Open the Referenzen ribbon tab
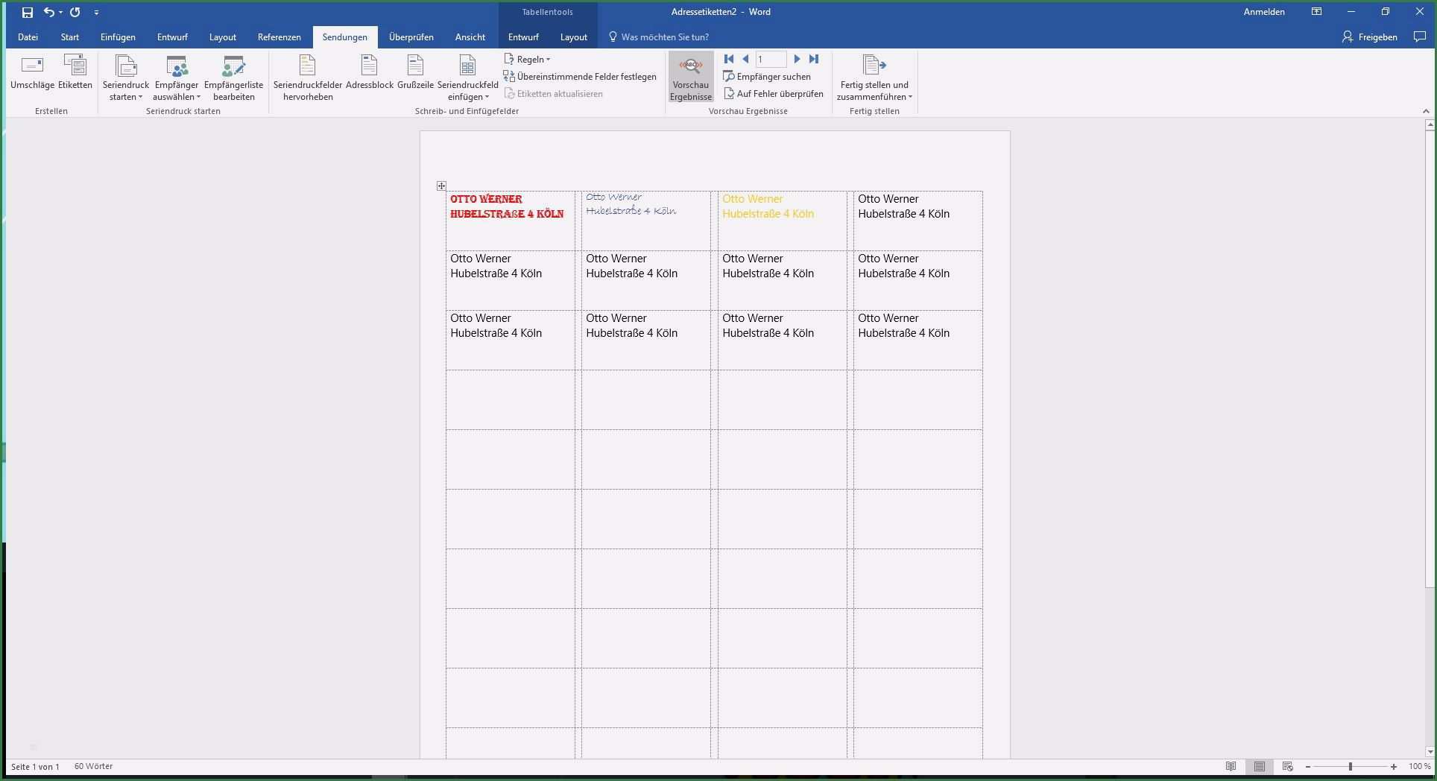Image resolution: width=1437 pixels, height=781 pixels. tap(279, 37)
